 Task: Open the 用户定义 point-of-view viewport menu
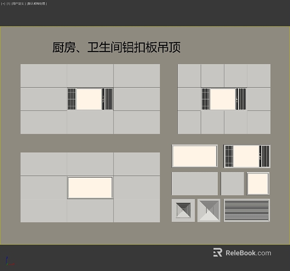click(x=19, y=4)
